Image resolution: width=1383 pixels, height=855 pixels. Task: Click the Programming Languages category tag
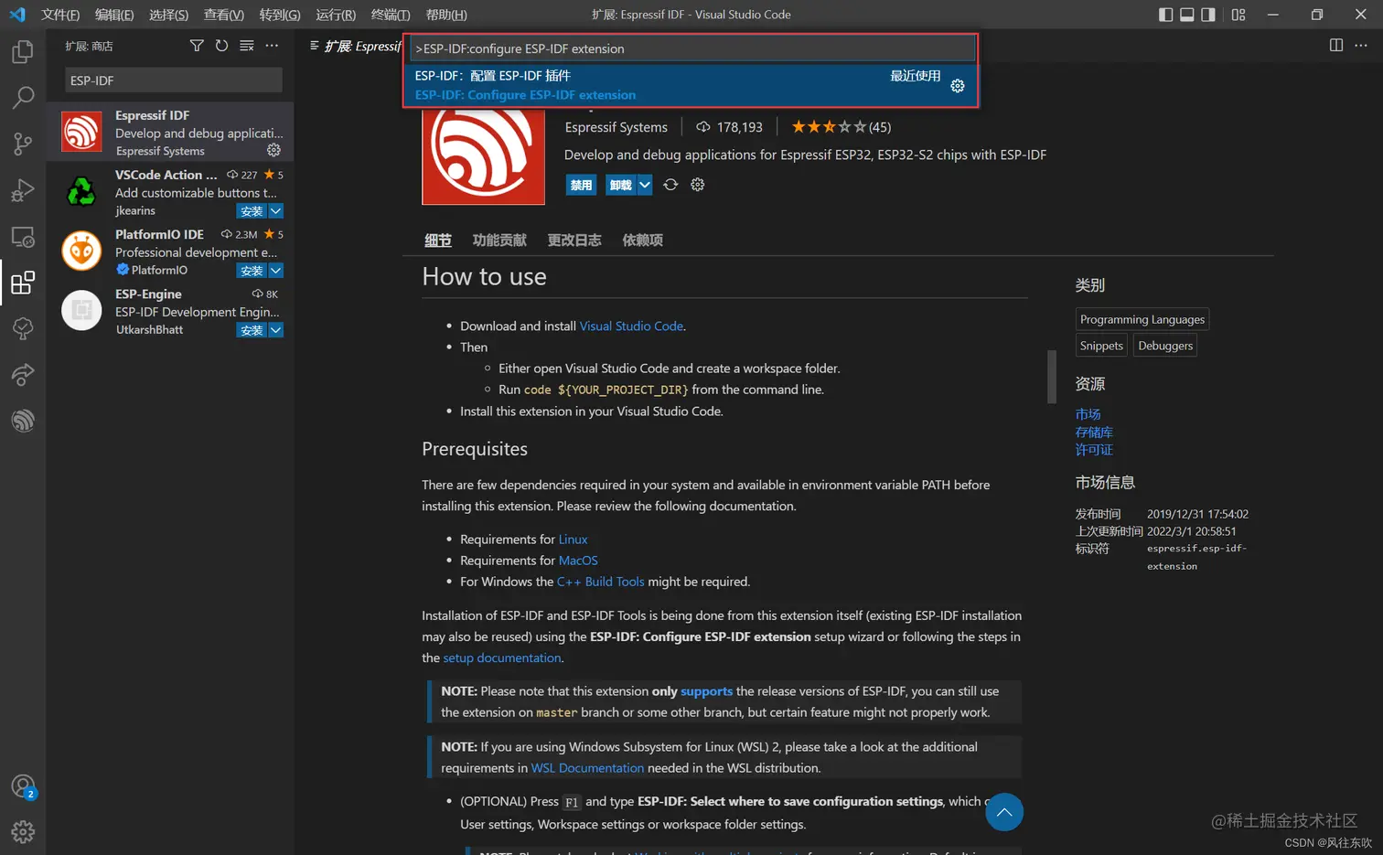(1142, 319)
